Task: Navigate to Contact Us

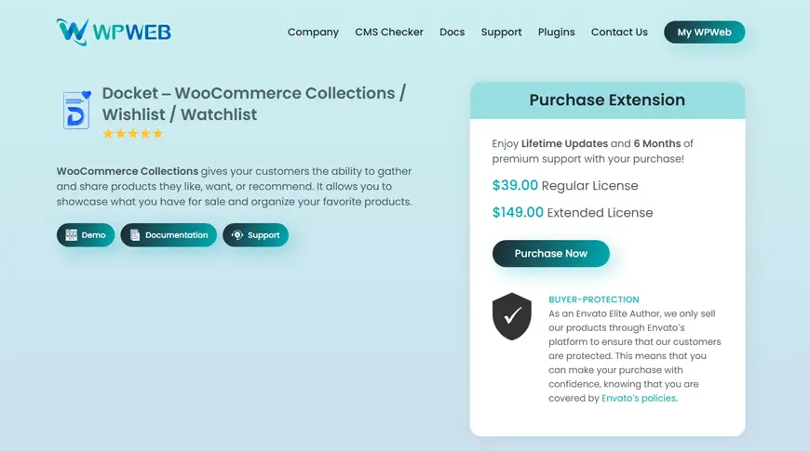Action: click(x=619, y=32)
